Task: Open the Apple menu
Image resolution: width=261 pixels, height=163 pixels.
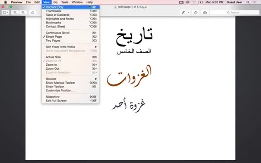Action: pyautogui.click(x=5, y=2)
